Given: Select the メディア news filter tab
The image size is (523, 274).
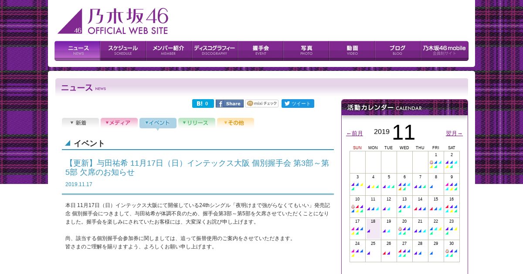Looking at the screenshot, I should [119, 123].
